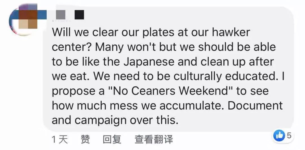Open the "1天" comment timestamp
The width and height of the screenshot is (305, 150).
point(60,139)
